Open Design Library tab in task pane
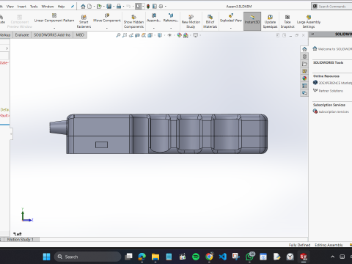 (x=304, y=56)
